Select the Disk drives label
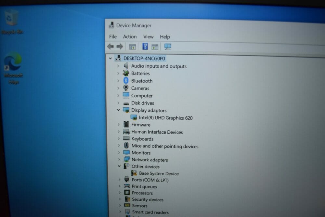 tap(143, 103)
